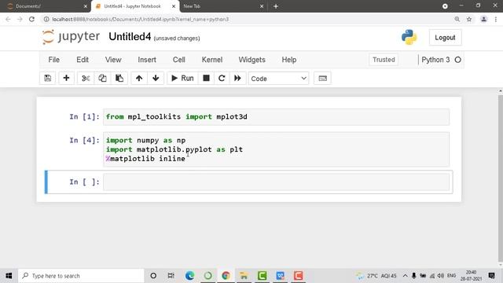Open the Edit menu

83,60
